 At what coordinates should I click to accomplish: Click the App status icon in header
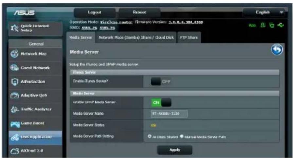(252, 25)
